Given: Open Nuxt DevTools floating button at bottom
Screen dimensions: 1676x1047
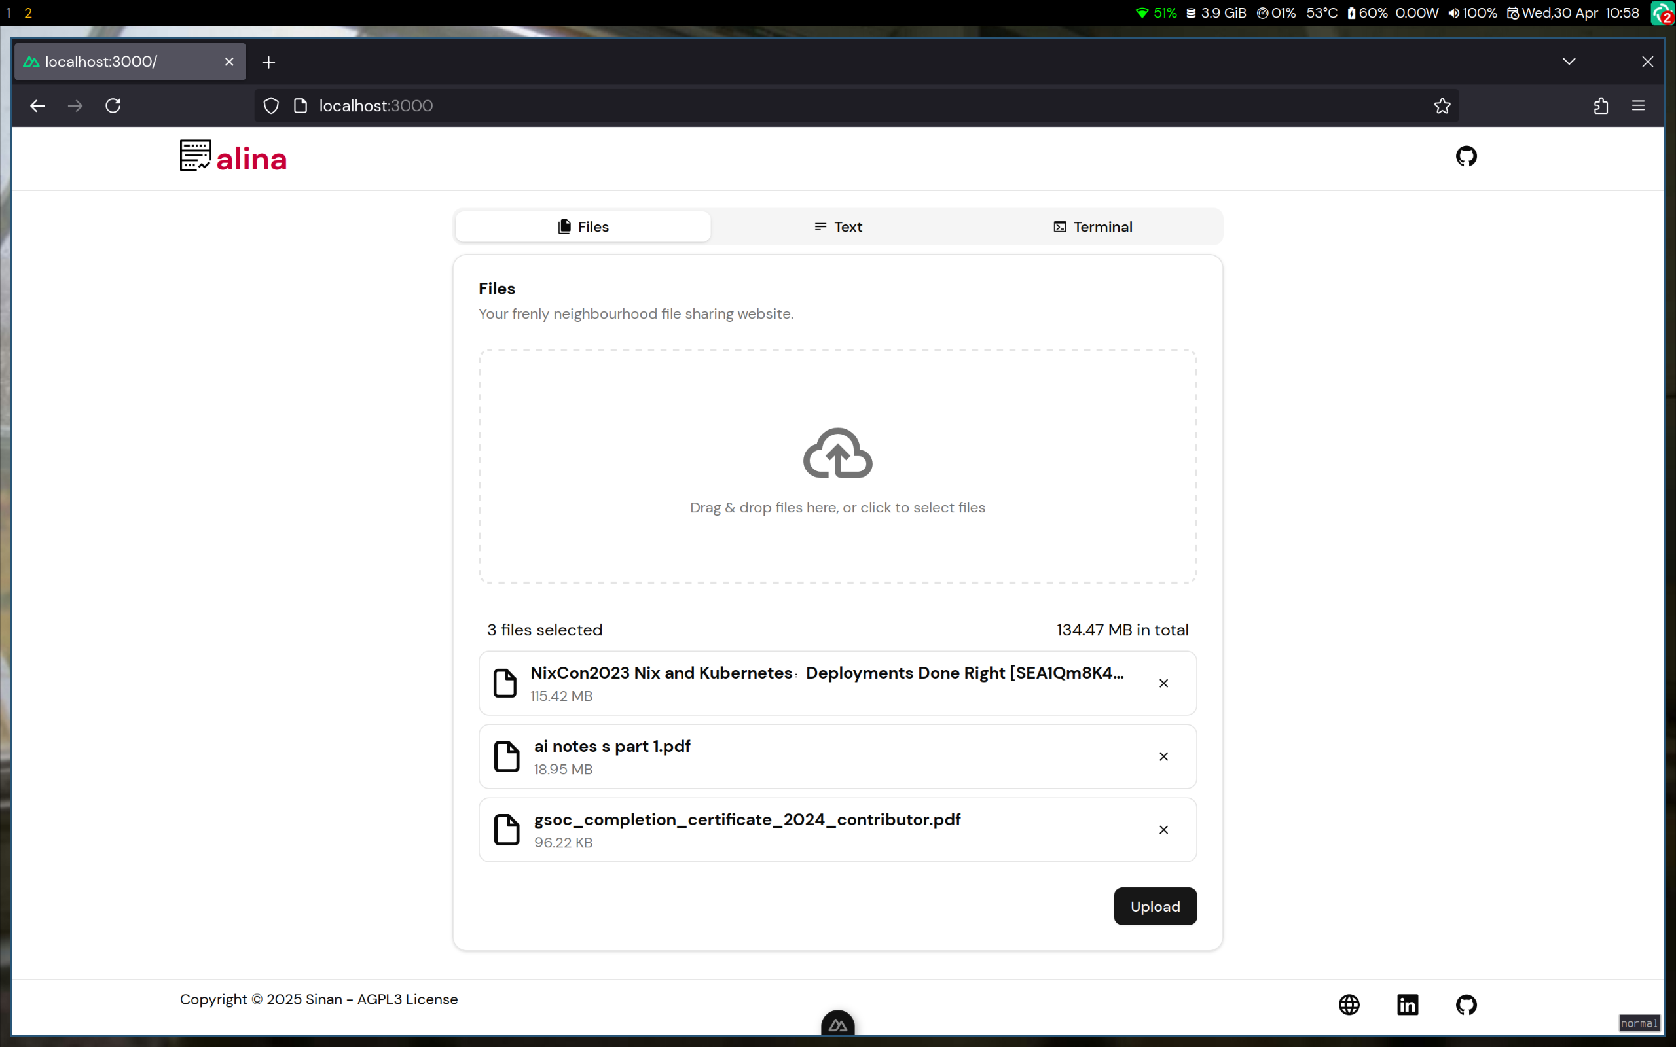Looking at the screenshot, I should (x=837, y=1024).
